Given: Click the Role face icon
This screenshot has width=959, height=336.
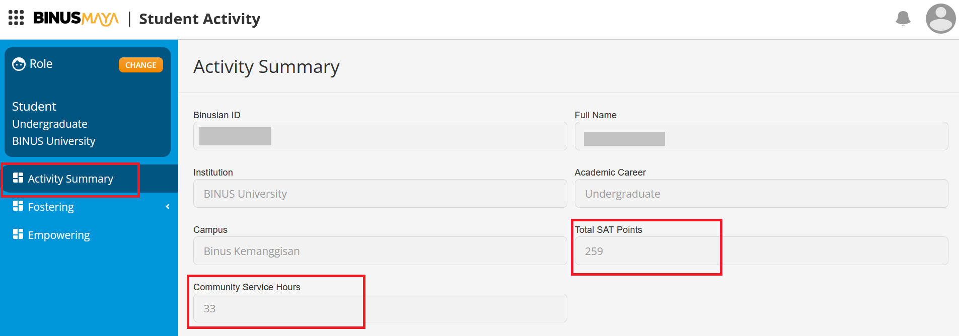Looking at the screenshot, I should tap(19, 64).
